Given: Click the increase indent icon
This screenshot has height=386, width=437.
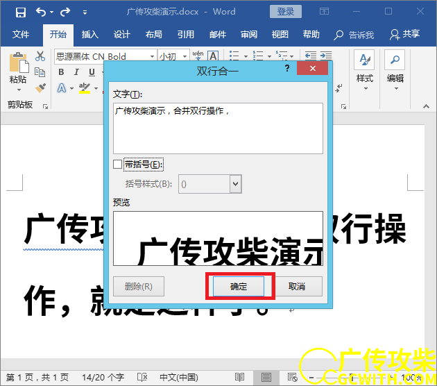Looking at the screenshot, I should pyautogui.click(x=326, y=56).
